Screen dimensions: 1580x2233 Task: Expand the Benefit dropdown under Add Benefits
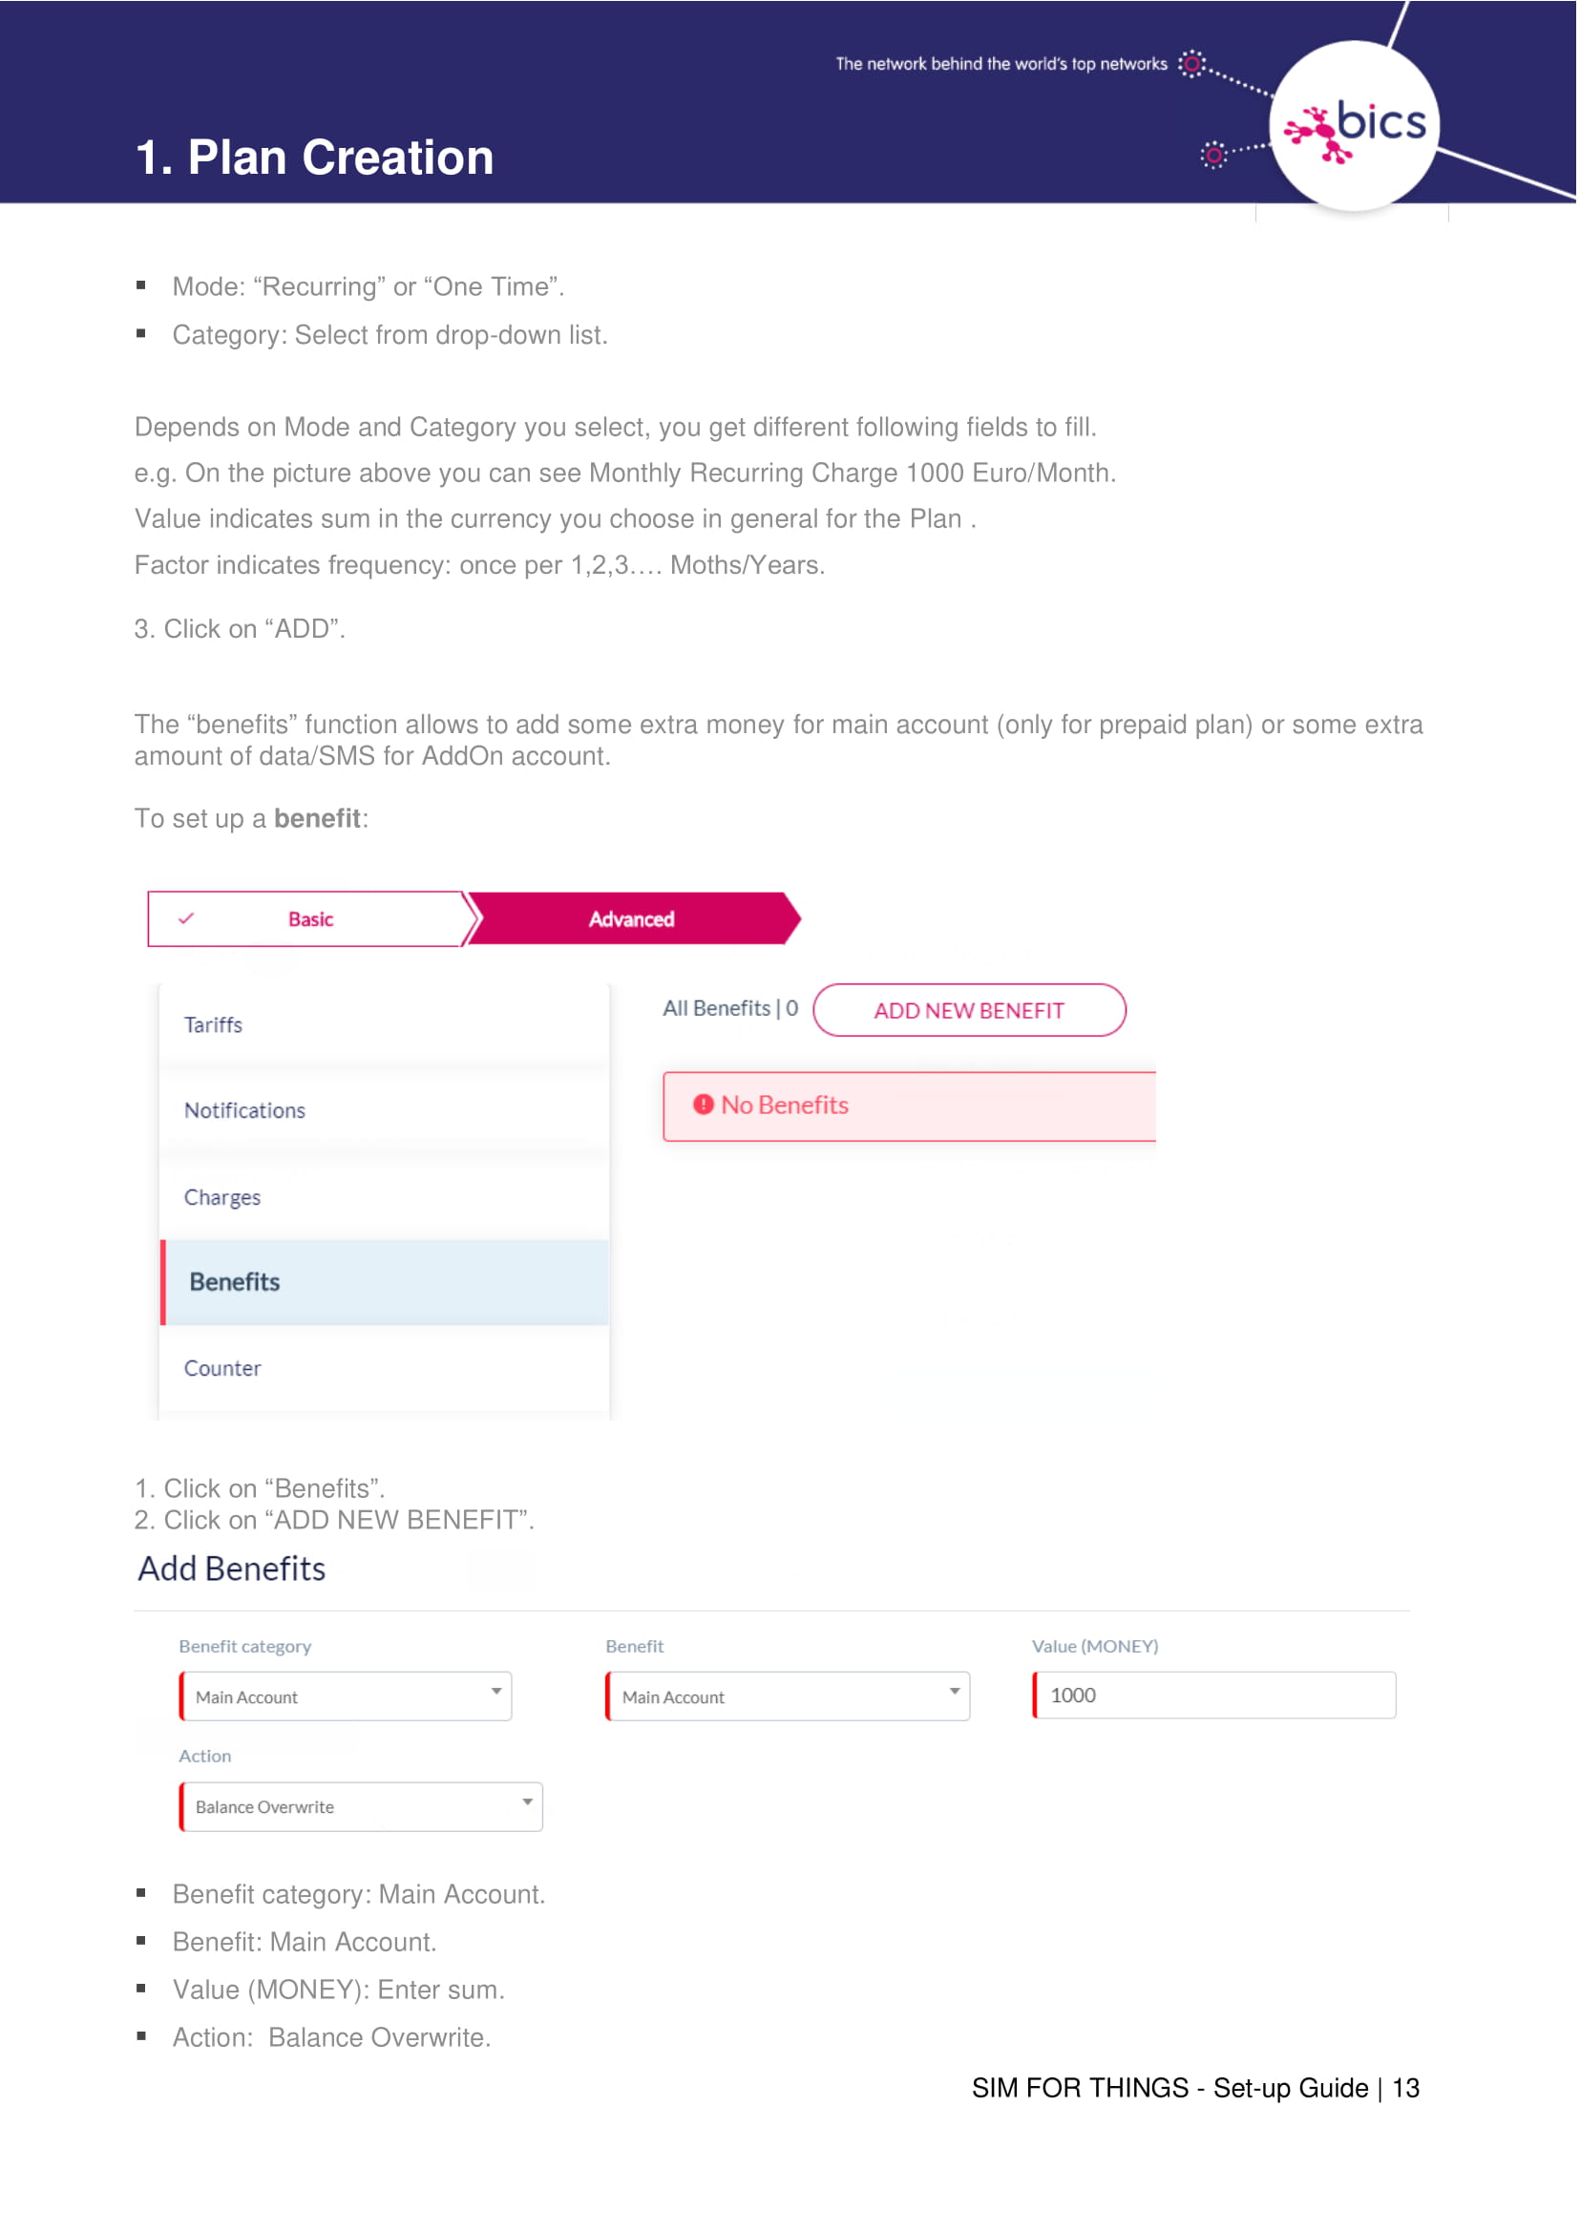pos(787,1696)
